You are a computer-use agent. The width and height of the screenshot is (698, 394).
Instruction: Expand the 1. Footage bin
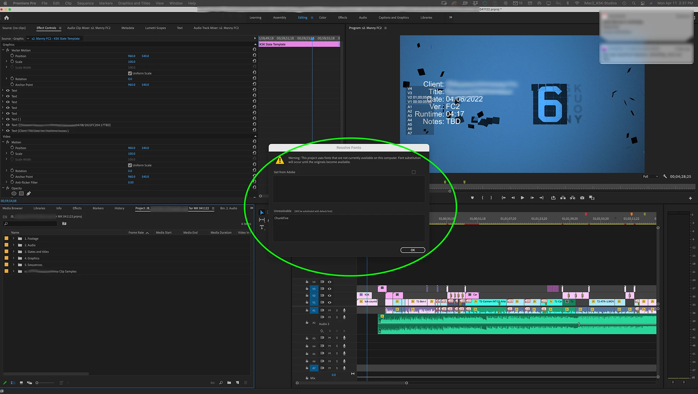[x=14, y=238]
